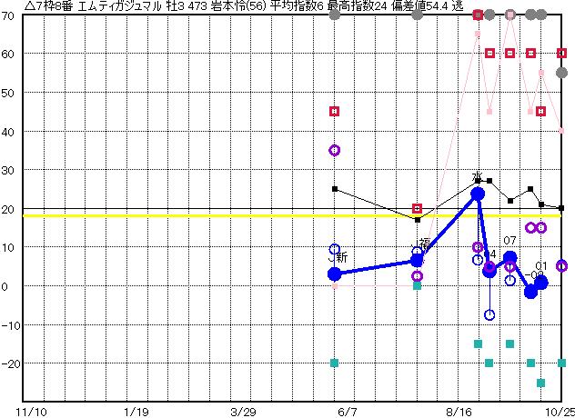
Task: Click the large blue dot labeled 新
Action: [x=334, y=274]
